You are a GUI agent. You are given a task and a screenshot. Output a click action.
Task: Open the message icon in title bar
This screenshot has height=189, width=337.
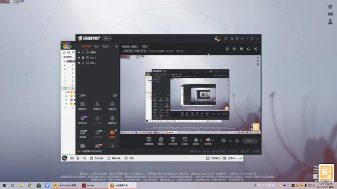226,39
